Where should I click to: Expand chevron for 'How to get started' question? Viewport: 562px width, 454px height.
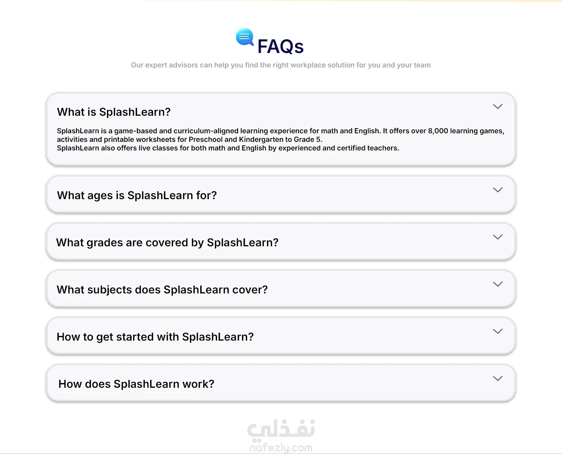point(498,331)
